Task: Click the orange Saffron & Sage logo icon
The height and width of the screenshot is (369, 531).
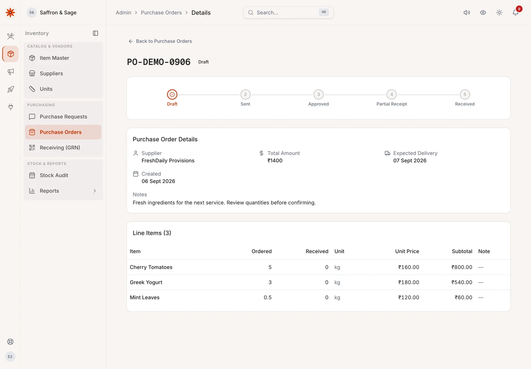Action: (10, 13)
